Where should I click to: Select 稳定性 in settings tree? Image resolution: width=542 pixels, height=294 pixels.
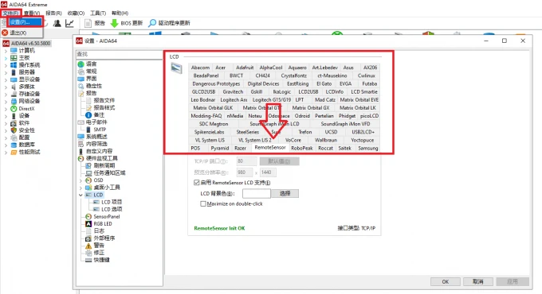94,86
